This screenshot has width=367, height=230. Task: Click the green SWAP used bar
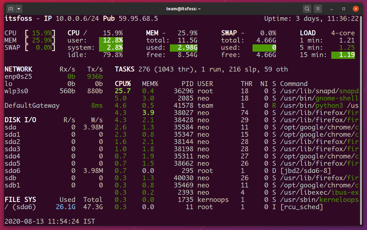point(264,47)
